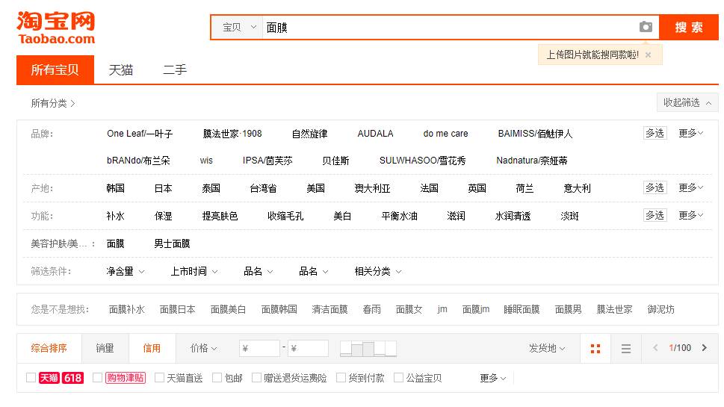Close the upload-image tooltip
Viewport: 724px width, 407px height.
click(x=648, y=55)
